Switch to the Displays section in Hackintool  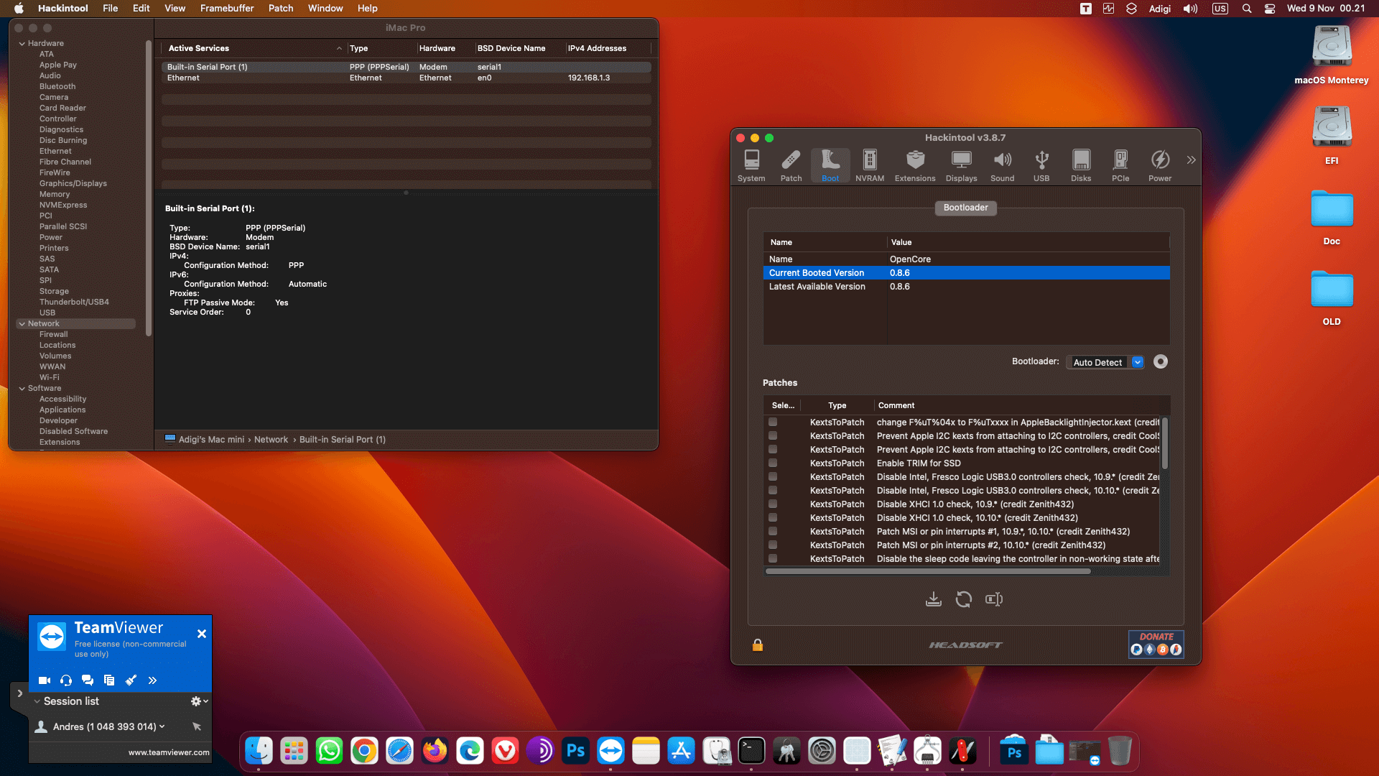tap(961, 165)
